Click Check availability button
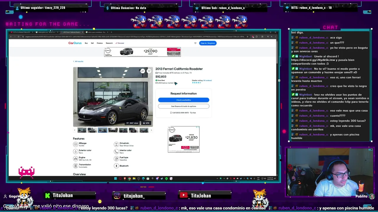This screenshot has width=378, height=212. [183, 100]
